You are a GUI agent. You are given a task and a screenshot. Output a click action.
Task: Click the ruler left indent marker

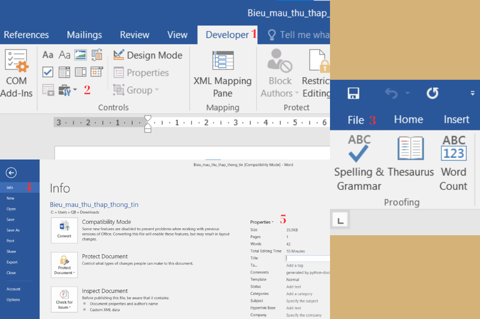148,130
